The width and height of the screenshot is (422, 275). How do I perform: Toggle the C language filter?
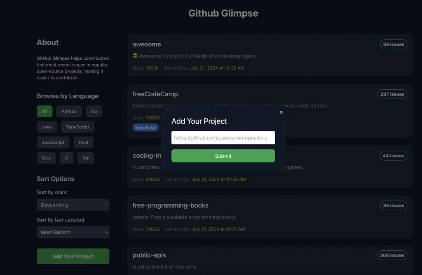(66, 158)
